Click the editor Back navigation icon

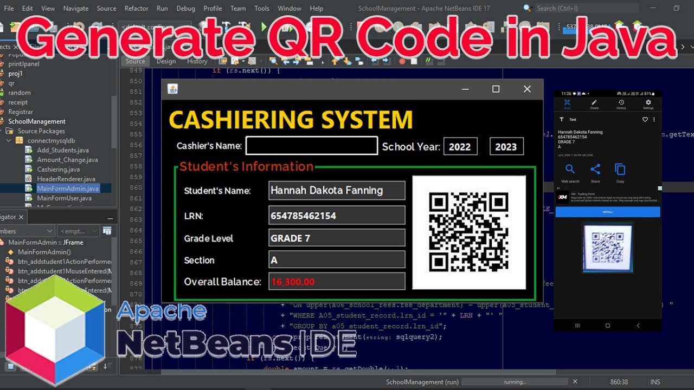tap(235, 61)
